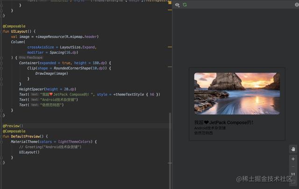299x189 pixels.
Task: Click the green refresh preview icon
Action: click(x=185, y=5)
